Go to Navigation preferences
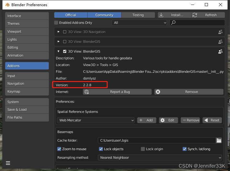This screenshot has width=230, height=171. pyautogui.click(x=27, y=84)
